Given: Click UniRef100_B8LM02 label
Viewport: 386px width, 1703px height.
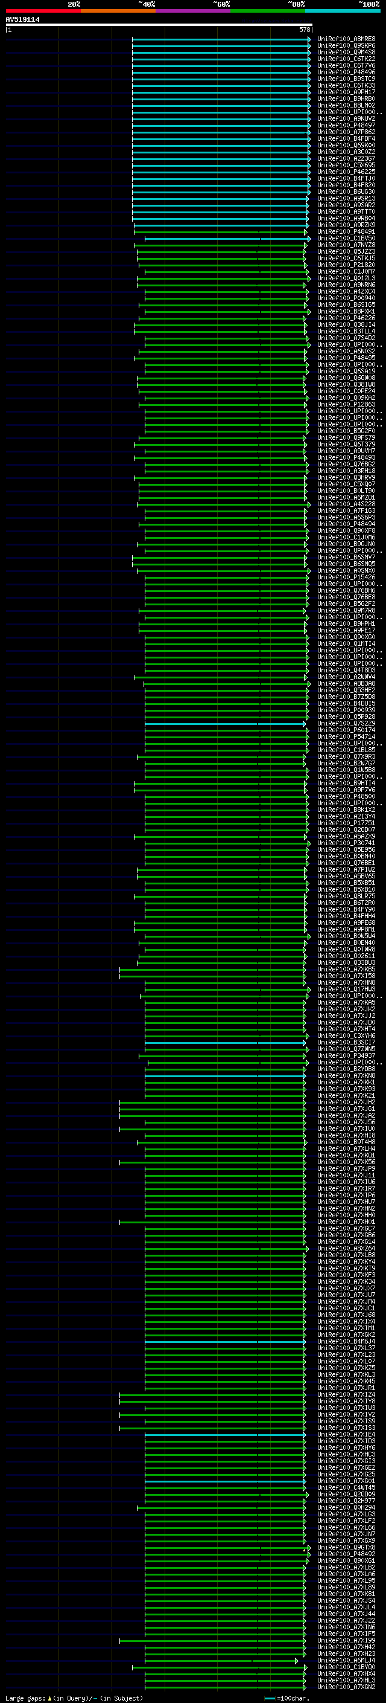Looking at the screenshot, I should coord(346,106).
